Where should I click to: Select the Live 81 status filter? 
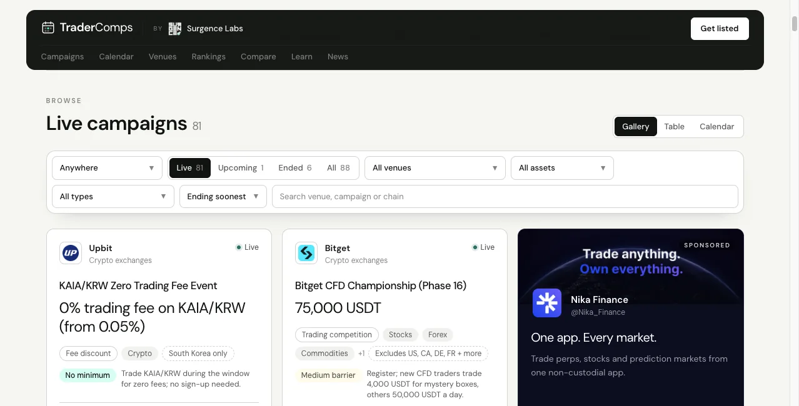(x=189, y=168)
